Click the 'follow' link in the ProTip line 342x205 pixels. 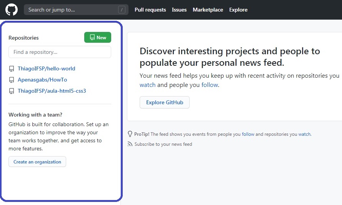[x=248, y=134]
